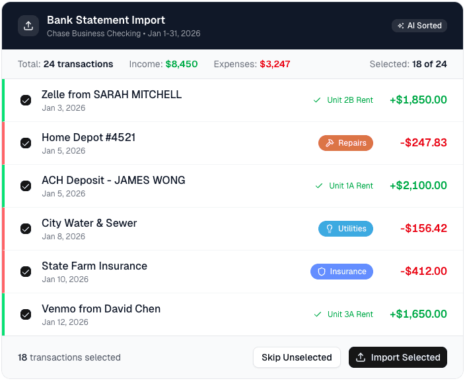Screen dimensions: 465x381
Task: Click the City Water & Sewer name
Action: 89,223
